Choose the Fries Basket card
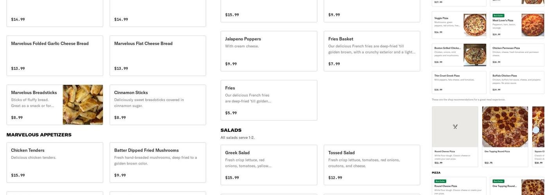The width and height of the screenshot is (548, 195). (371, 51)
